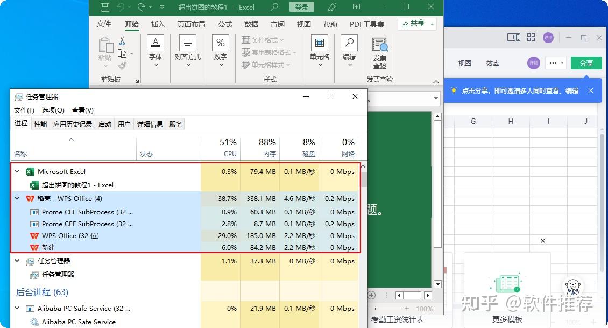Click the Excel horizontal scrollbar thumb
Image resolution: width=608 pixels, height=328 pixels.
413,295
